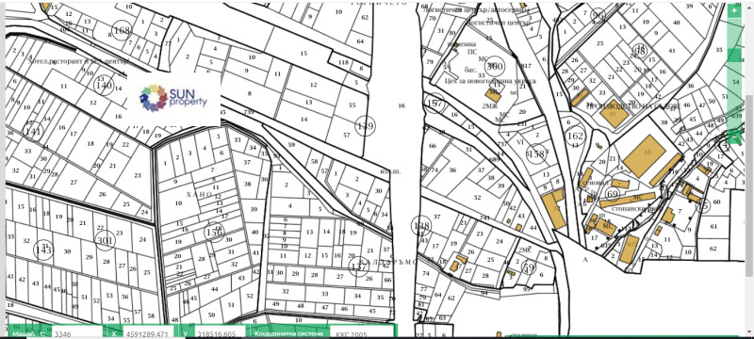Click the 'Хотел,ресторант и SPA център' label
Viewport: 754px width, 339px height.
(78, 61)
